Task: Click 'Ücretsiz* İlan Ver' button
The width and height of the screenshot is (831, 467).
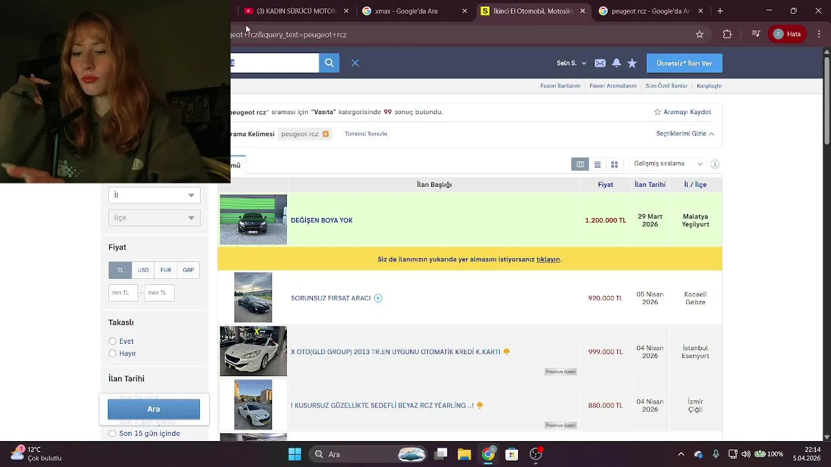Action: tap(684, 63)
